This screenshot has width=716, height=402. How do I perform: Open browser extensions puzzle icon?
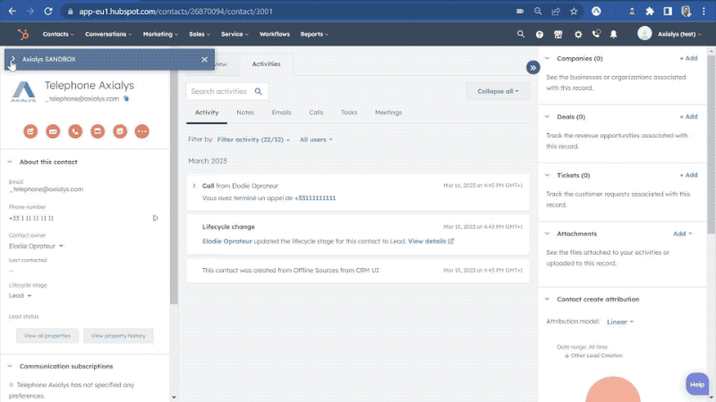click(x=650, y=12)
